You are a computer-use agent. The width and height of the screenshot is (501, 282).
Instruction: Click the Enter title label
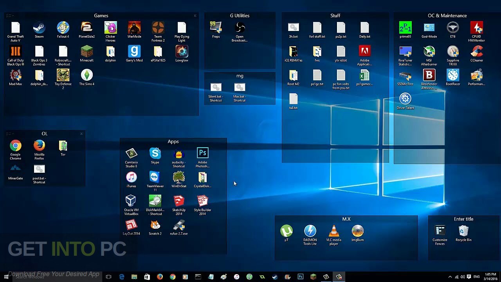pos(463,219)
